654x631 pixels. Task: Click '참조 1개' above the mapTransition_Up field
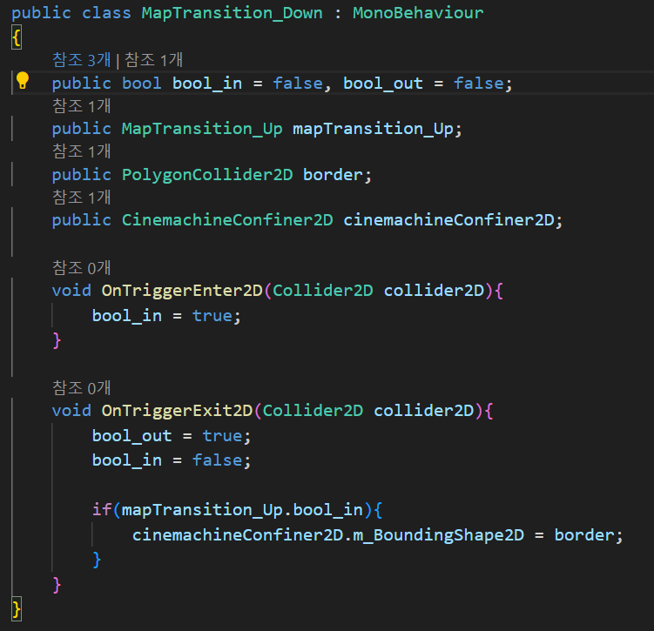[x=82, y=106]
